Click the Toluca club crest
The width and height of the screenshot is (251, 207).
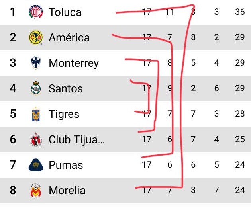[x=35, y=12]
